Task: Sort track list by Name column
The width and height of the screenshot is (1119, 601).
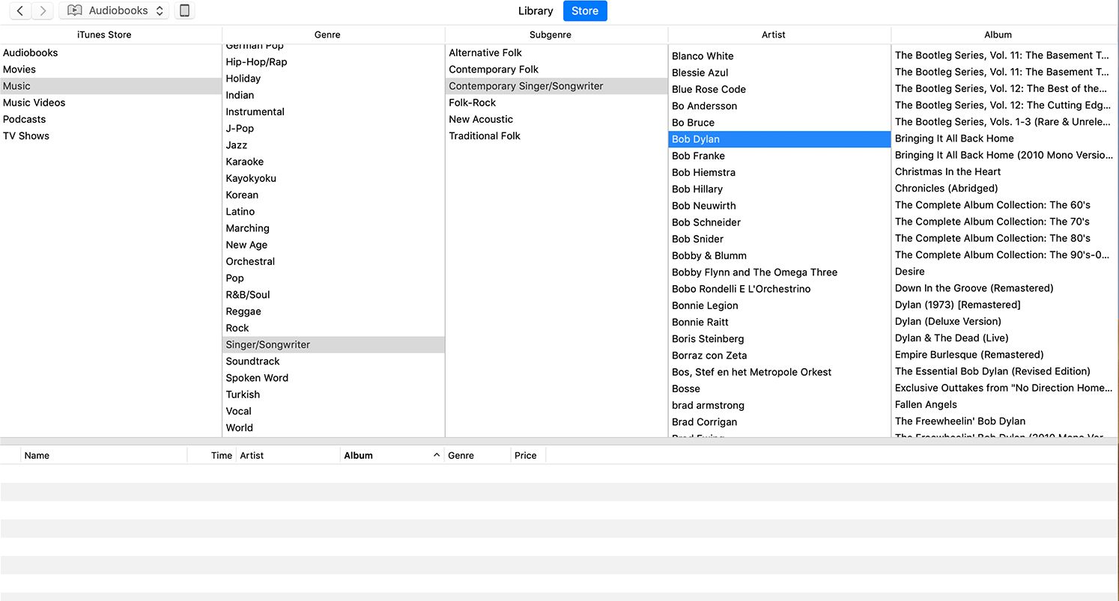Action: coord(104,455)
